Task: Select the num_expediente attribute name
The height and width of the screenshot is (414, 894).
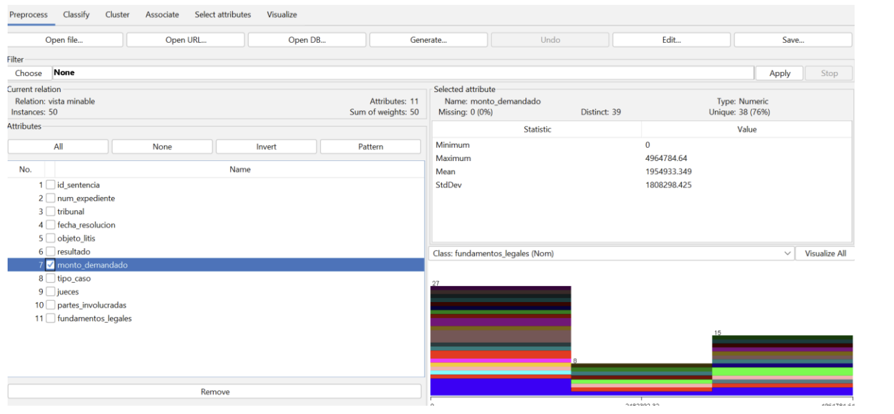Action: (x=86, y=198)
